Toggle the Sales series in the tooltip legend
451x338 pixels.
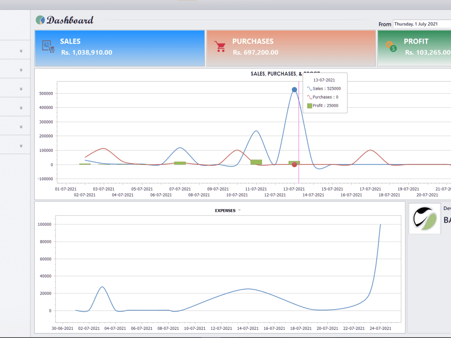click(x=324, y=88)
